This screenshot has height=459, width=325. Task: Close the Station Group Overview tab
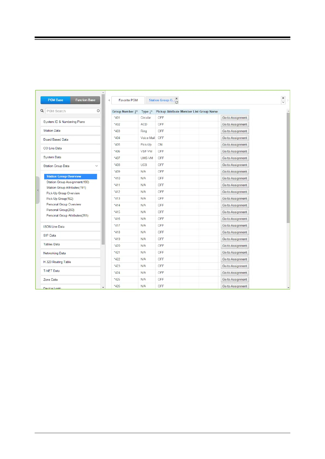click(177, 98)
